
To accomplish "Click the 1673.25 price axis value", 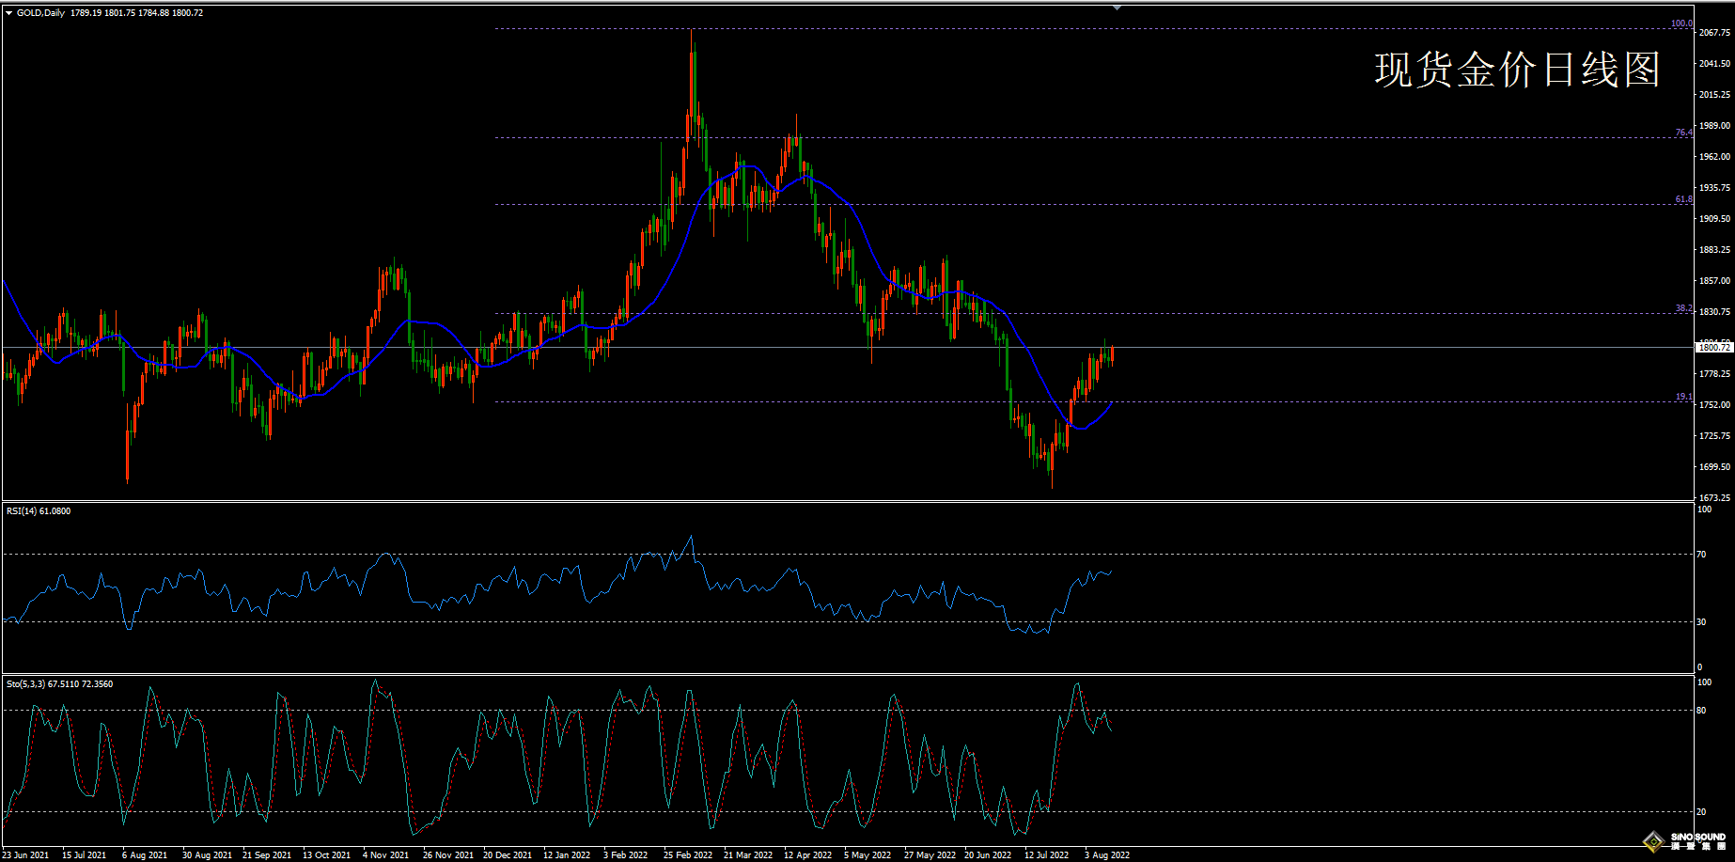I will click(1715, 498).
